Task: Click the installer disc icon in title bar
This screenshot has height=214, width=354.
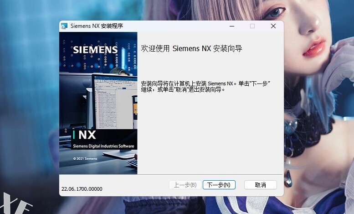Action: coord(64,26)
